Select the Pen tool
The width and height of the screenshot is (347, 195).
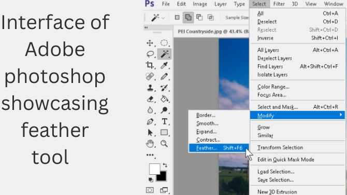coord(150,121)
